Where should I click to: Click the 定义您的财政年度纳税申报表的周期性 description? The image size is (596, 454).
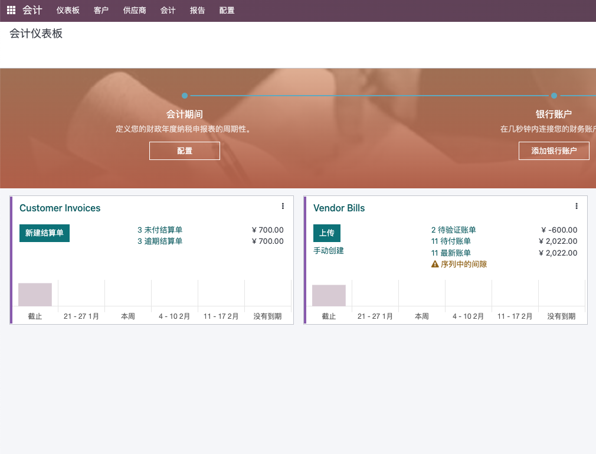pyautogui.click(x=184, y=129)
